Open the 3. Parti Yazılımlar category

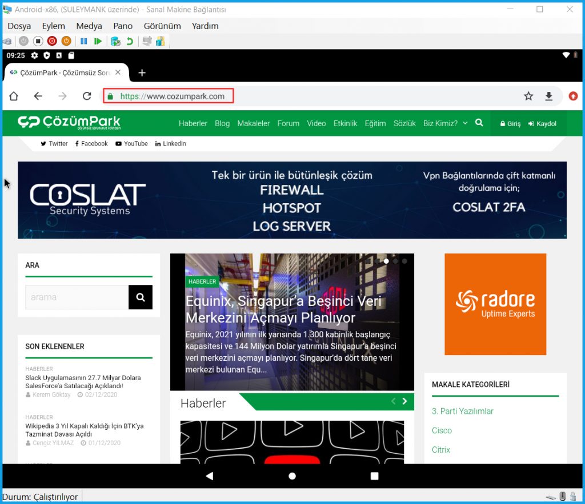[x=462, y=411]
